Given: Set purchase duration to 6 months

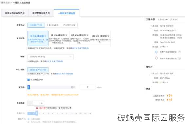Looking at the screenshot, I should (x=53, y=114).
